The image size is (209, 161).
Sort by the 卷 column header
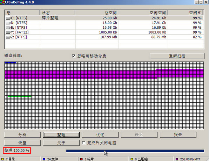(22, 13)
